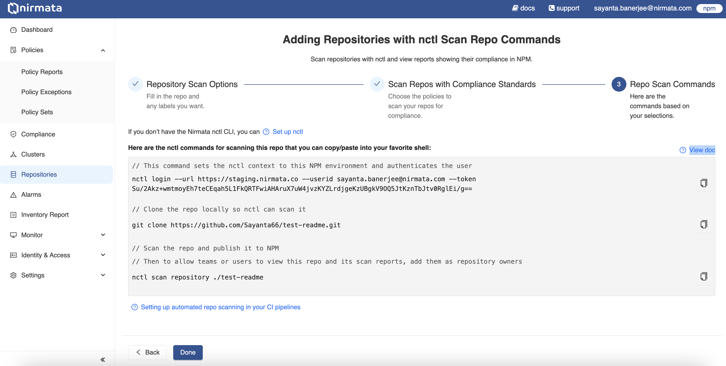Click the page heading Adding Repositories
The height and width of the screenshot is (366, 726).
click(421, 39)
